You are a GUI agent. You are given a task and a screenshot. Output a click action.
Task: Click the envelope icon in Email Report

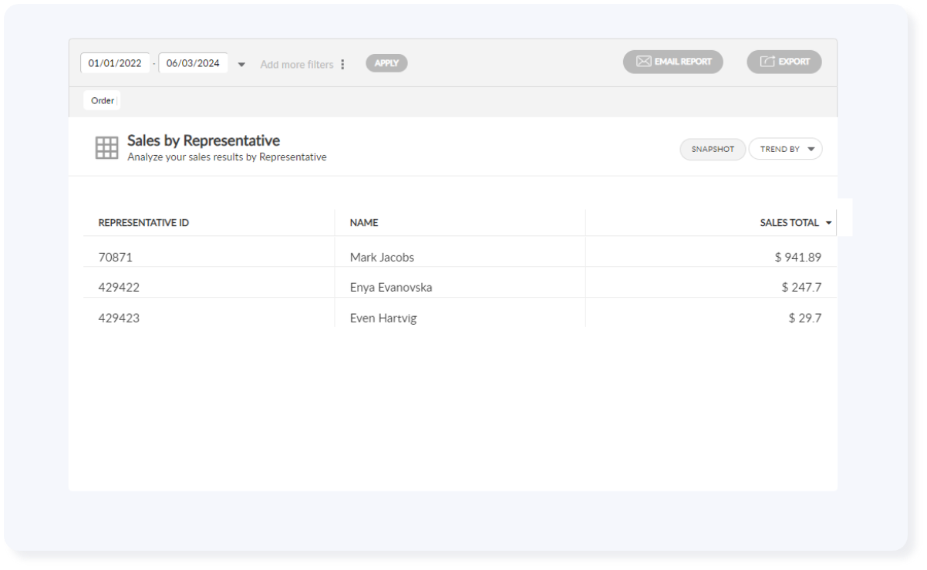tap(643, 62)
